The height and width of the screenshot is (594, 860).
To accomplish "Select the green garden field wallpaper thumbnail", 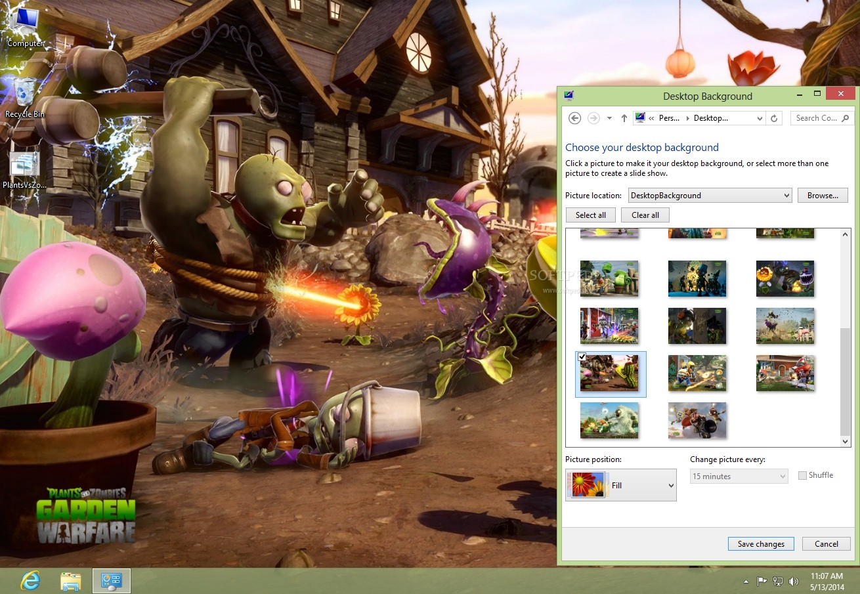I will 785,326.
